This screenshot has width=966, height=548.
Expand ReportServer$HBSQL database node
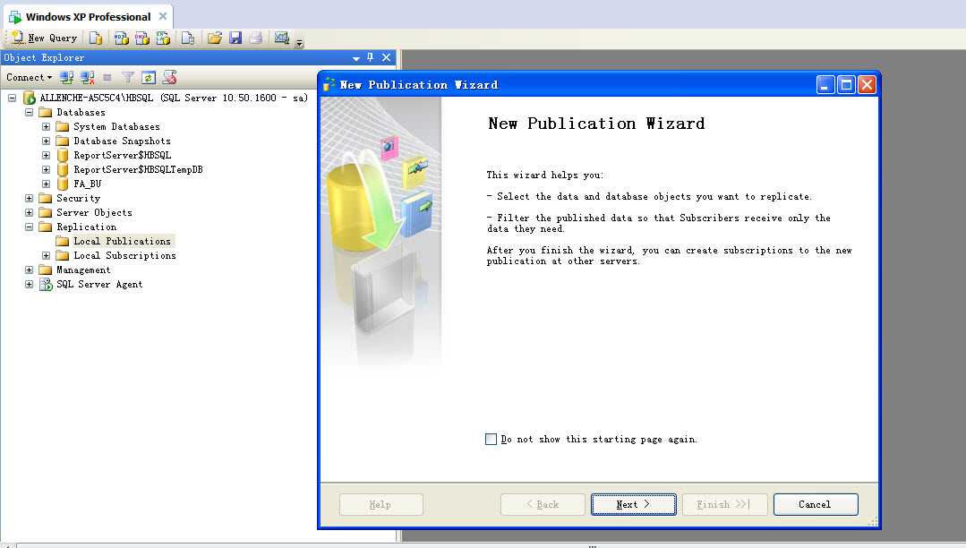pyautogui.click(x=47, y=155)
